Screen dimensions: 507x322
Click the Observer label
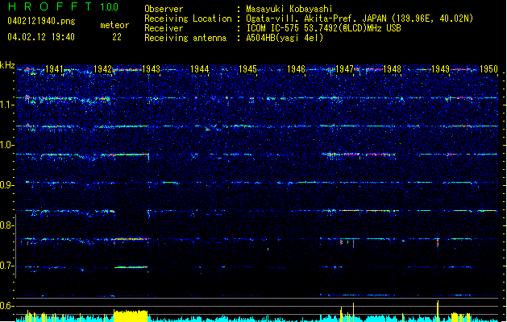164,9
